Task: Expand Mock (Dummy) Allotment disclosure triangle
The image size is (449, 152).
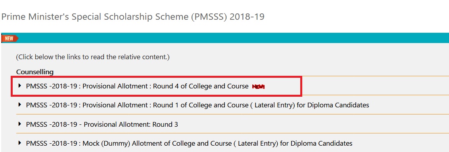Action: 20,143
